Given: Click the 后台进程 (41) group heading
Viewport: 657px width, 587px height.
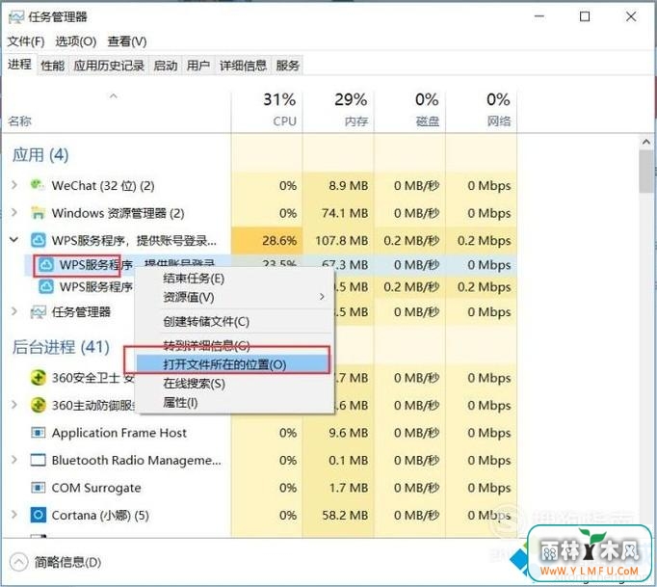Looking at the screenshot, I should coord(61,347).
